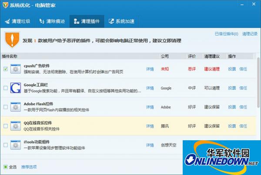Viewport: 261px width, 175px height.
Task: Click the QQ在线音乐控件 plugin icon
Action: (x=16, y=126)
